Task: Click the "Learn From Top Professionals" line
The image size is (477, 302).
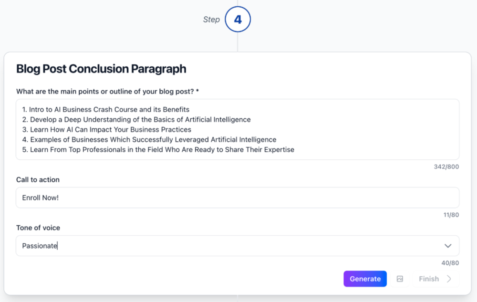Action: pos(158,149)
